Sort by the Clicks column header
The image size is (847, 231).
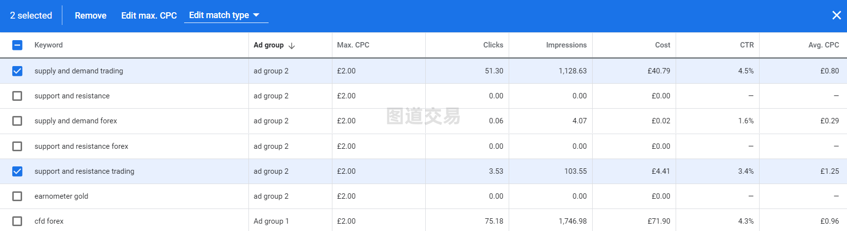click(x=493, y=45)
